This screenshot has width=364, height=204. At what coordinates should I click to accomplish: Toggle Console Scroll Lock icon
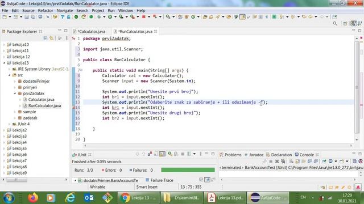297,161
